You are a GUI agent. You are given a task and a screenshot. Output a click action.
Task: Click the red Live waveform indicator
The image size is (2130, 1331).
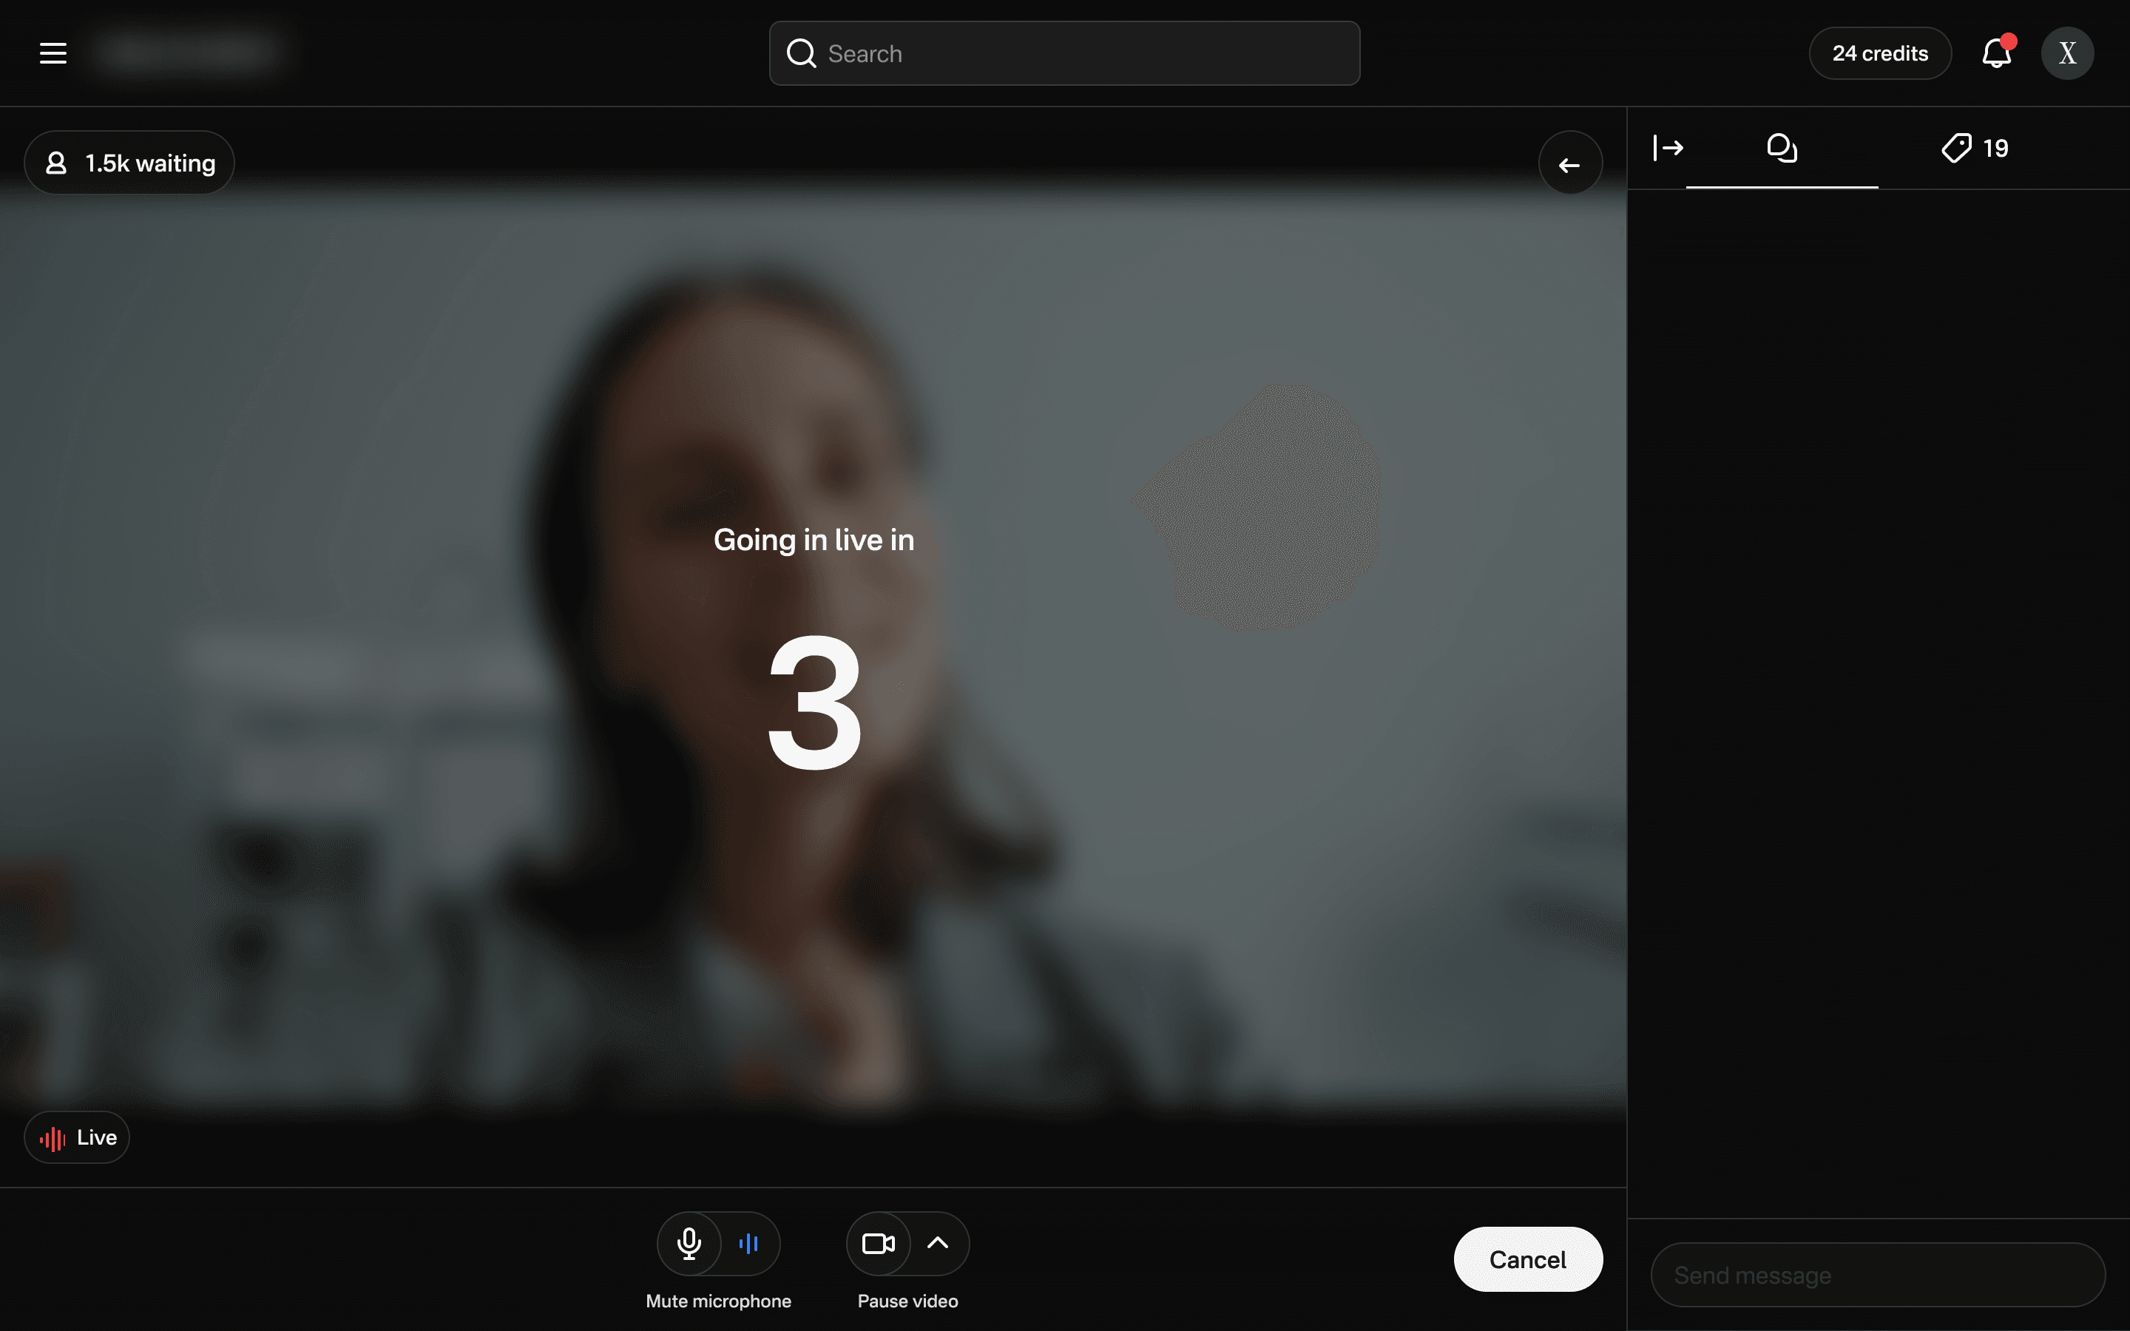click(52, 1138)
